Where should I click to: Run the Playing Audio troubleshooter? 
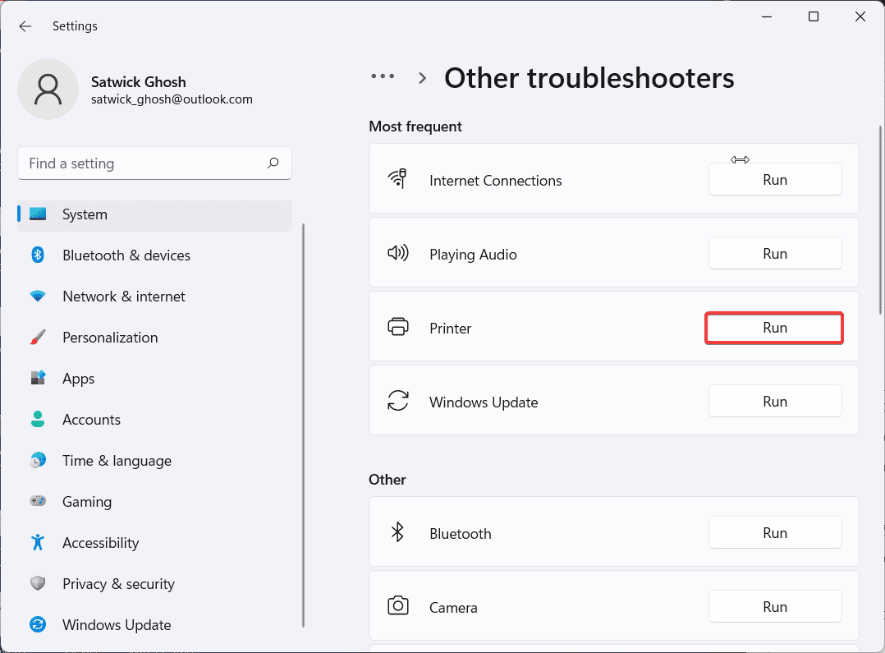[775, 254]
